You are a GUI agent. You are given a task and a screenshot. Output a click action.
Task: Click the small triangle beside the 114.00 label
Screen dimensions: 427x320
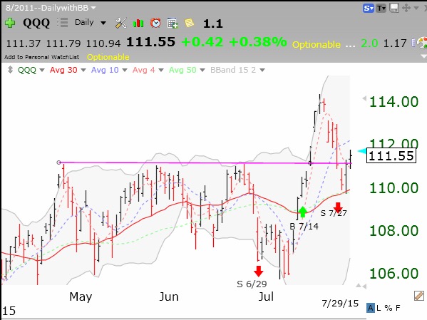[364, 98]
